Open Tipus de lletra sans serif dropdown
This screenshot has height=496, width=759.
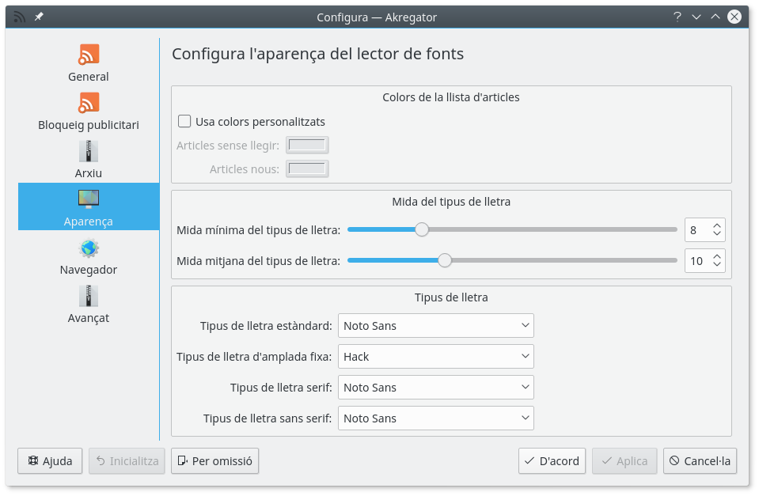point(435,418)
